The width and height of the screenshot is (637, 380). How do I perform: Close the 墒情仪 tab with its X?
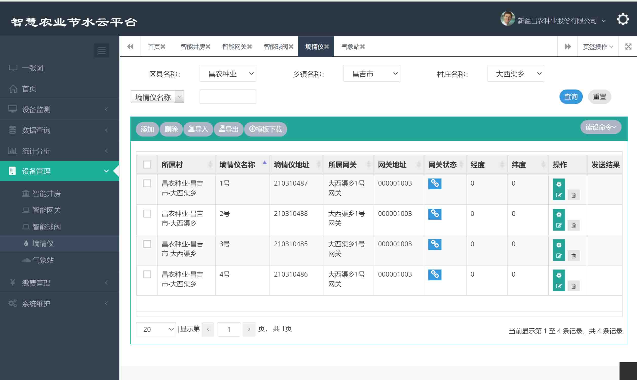point(326,47)
